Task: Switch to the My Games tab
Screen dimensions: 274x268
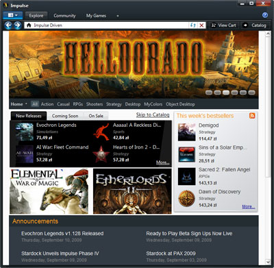Action: (x=96, y=16)
